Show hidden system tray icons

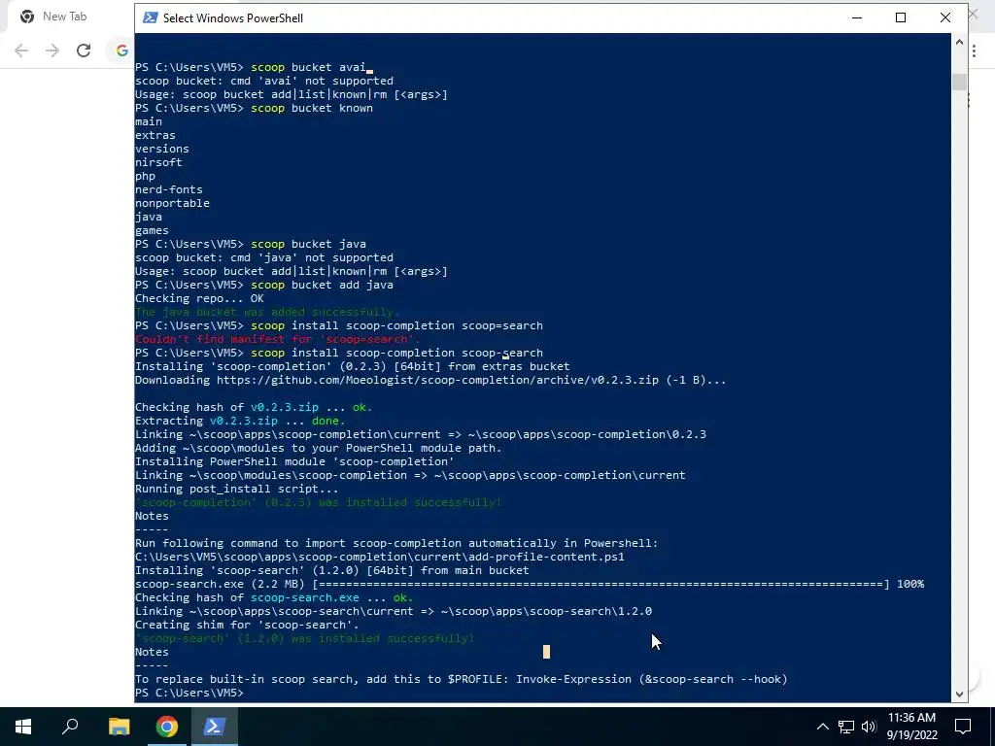(x=822, y=727)
